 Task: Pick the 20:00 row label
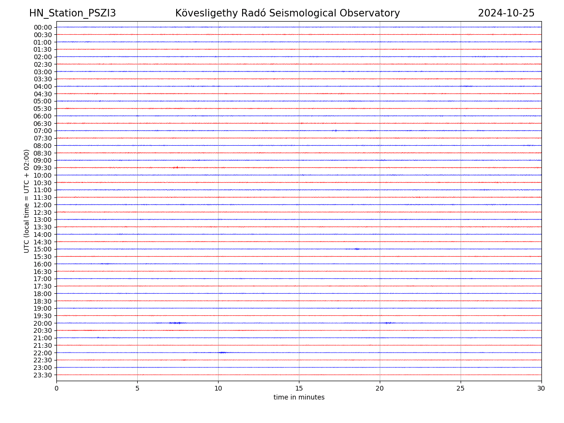point(43,323)
